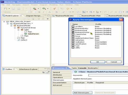Image resolution: width=128 pixels, height=95 pixels.
Task: Click the align shapes toolbar icon
Action: 97,12
